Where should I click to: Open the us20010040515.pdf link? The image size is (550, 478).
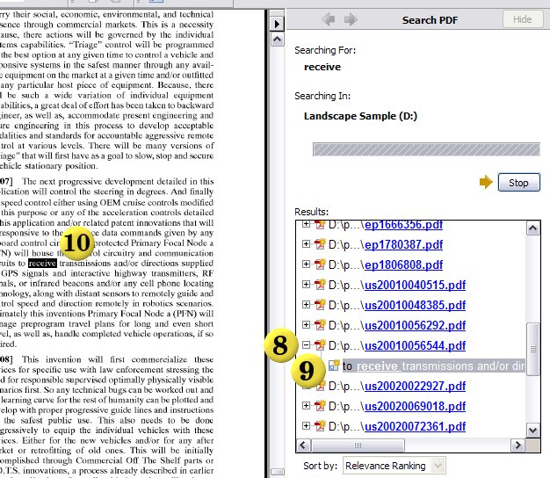pyautogui.click(x=416, y=285)
